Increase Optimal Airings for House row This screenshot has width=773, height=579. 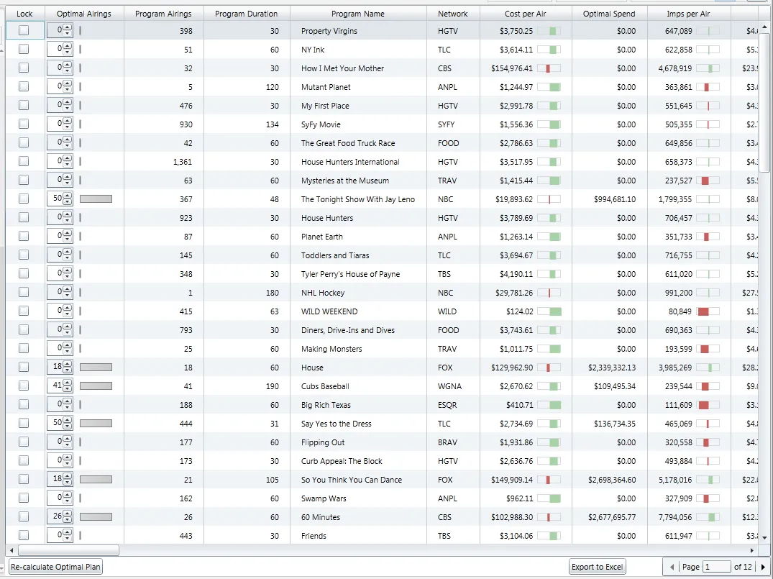click(68, 364)
